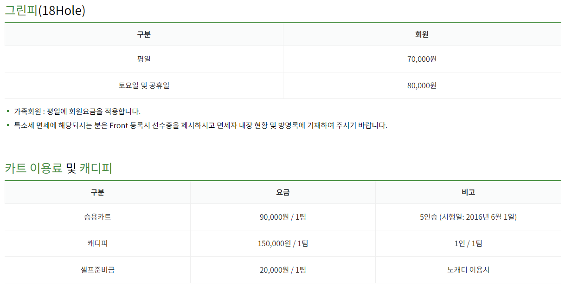Click the 가족회원 weekday note text
The height and width of the screenshot is (294, 565).
(x=77, y=111)
